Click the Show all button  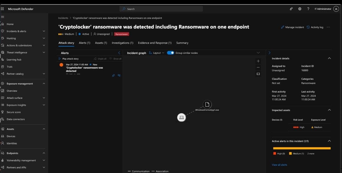tap(116, 59)
